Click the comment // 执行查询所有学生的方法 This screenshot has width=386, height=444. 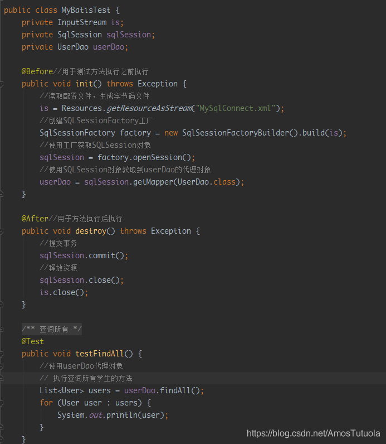tap(86, 378)
